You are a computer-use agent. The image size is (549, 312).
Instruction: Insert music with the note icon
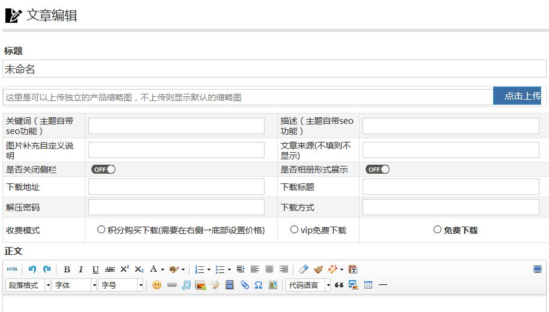click(186, 285)
